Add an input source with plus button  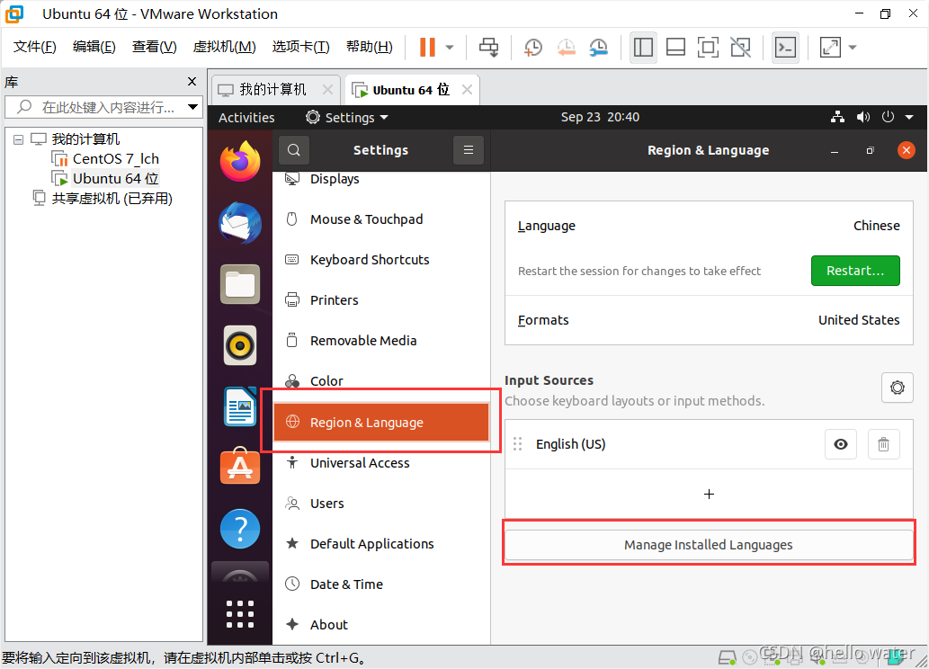709,495
